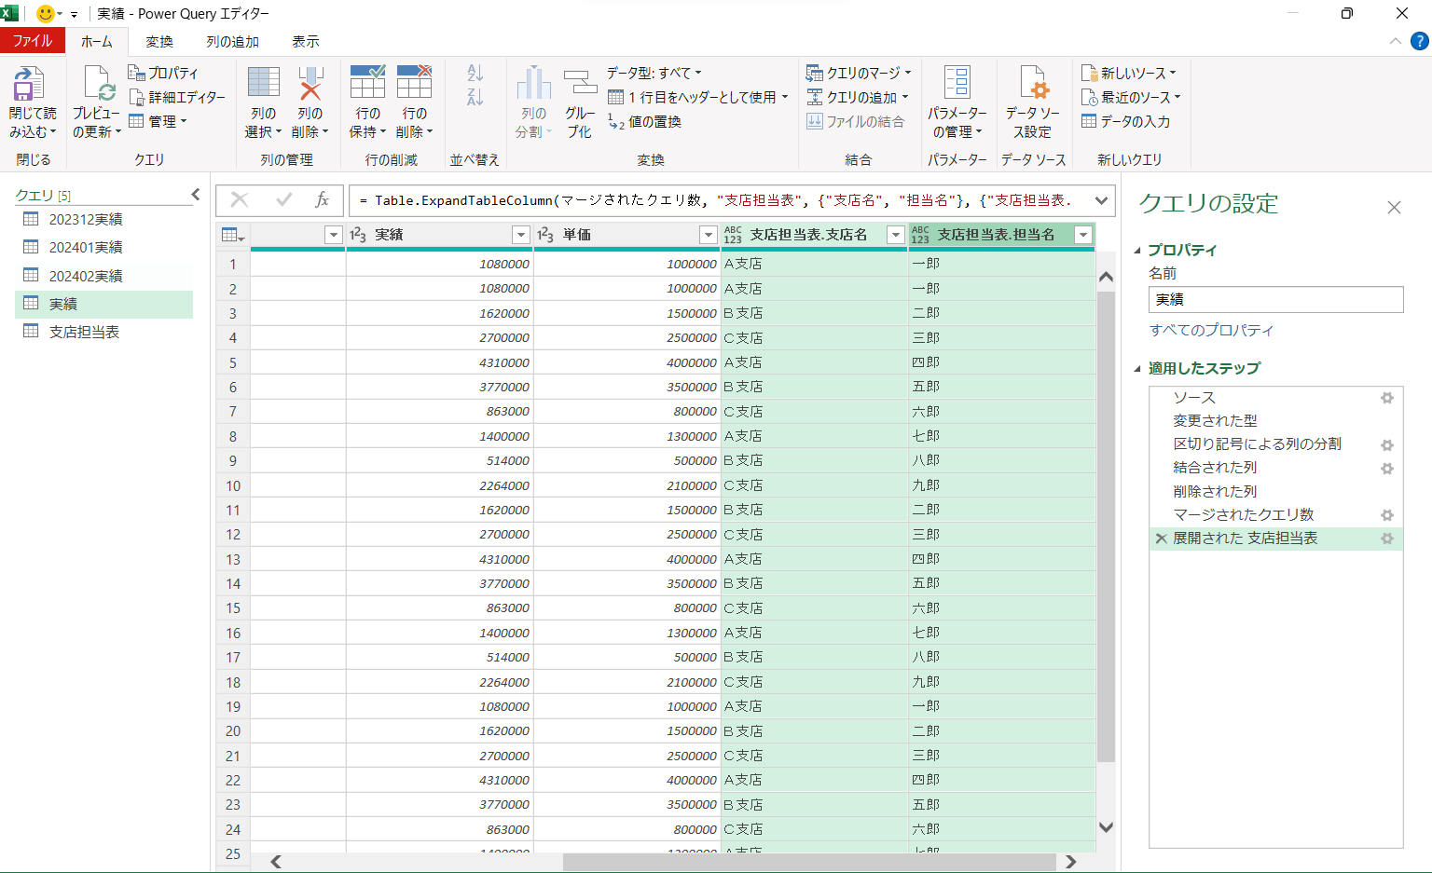The height and width of the screenshot is (873, 1432).
Task: Select the 202401実績 query
Action: pos(103,247)
